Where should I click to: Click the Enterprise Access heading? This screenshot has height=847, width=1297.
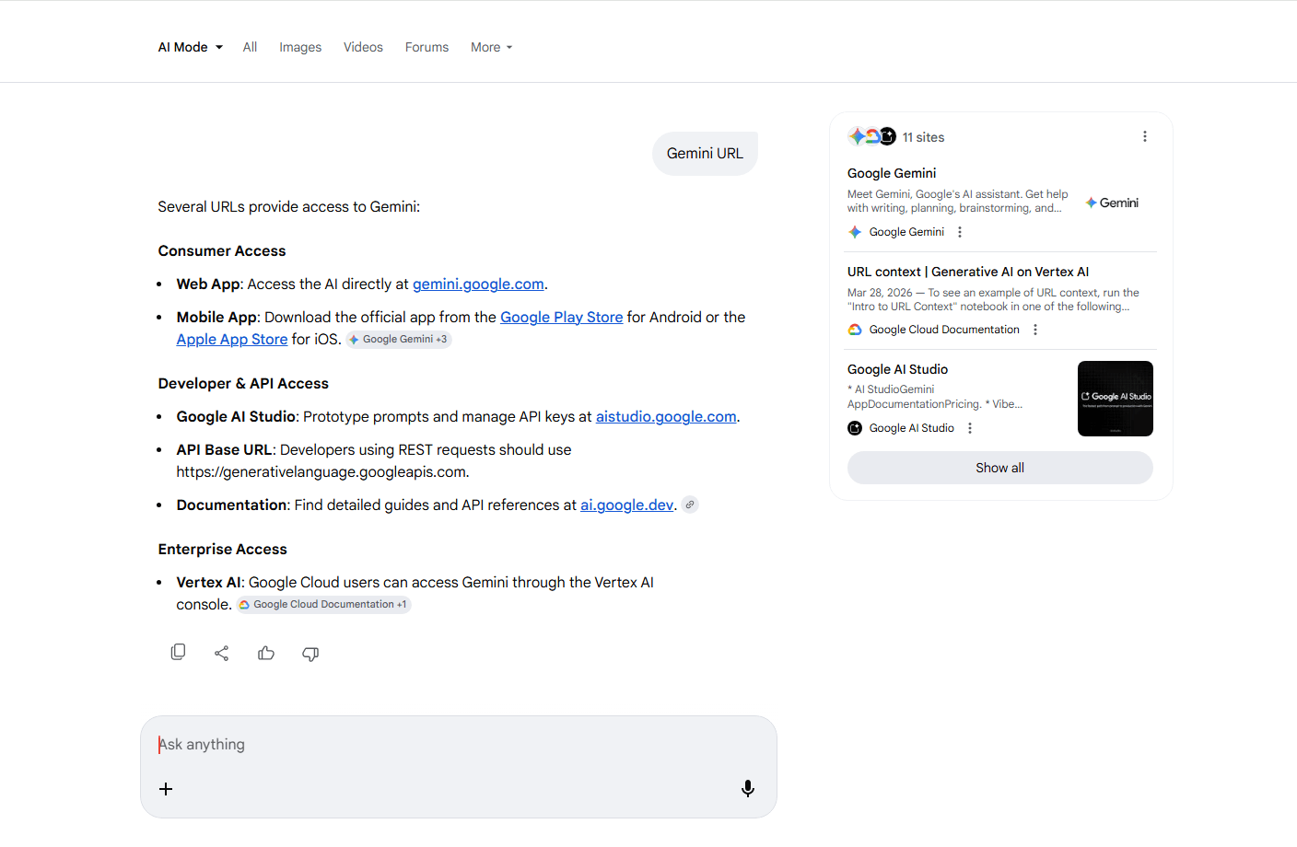(222, 549)
